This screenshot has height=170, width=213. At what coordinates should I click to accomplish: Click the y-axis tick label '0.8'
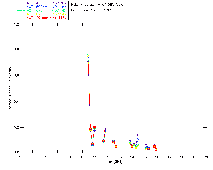pos(16,49)
